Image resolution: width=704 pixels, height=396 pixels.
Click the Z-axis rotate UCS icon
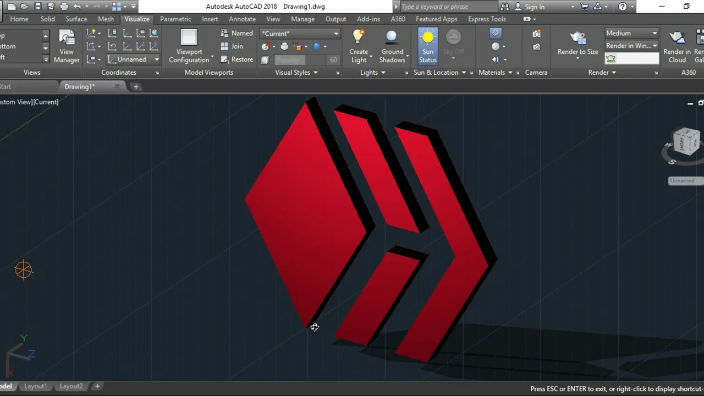click(x=141, y=46)
